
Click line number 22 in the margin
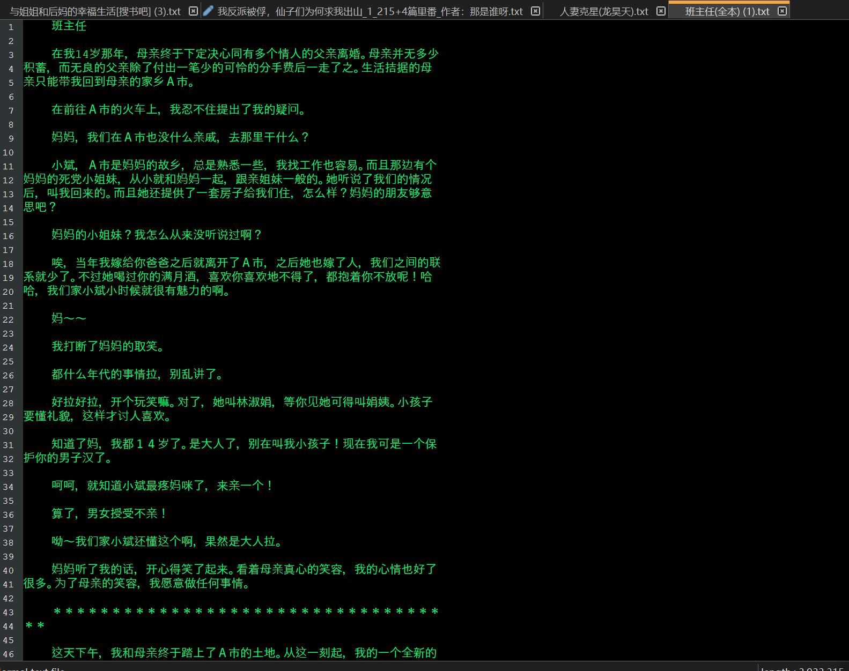pyautogui.click(x=8, y=319)
